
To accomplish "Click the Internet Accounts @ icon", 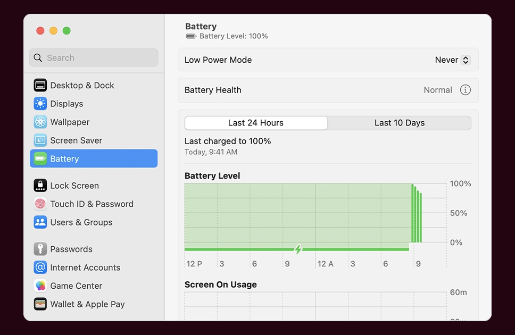I will tap(40, 267).
